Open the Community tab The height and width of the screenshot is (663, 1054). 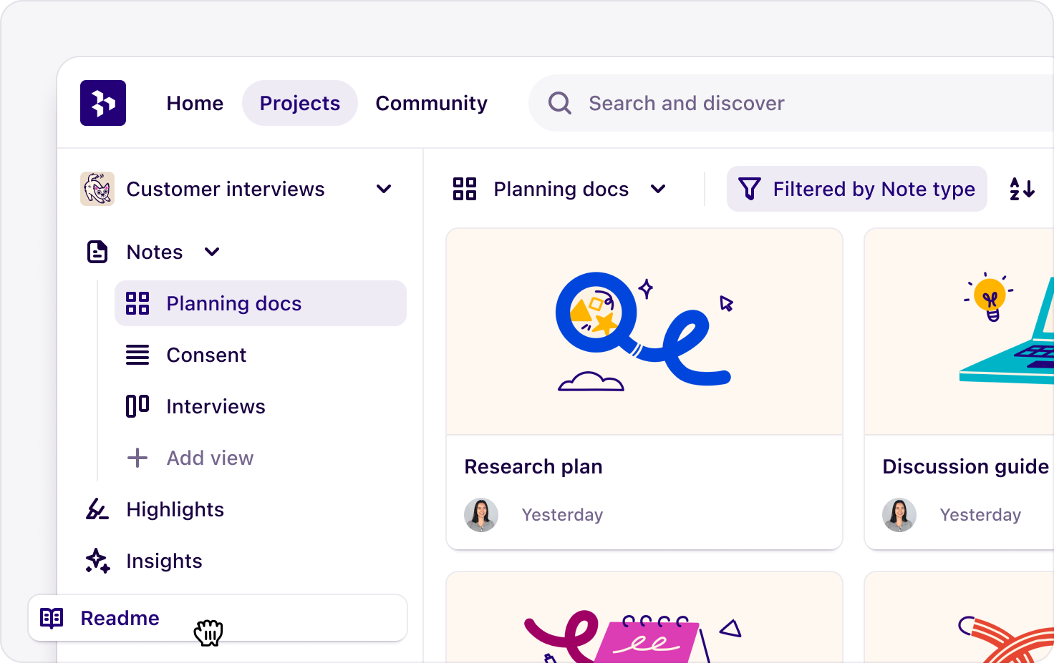click(431, 103)
